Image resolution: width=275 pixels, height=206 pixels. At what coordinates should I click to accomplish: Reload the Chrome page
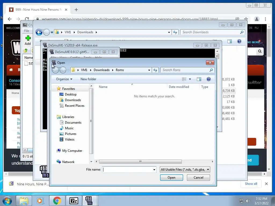[x=27, y=19]
